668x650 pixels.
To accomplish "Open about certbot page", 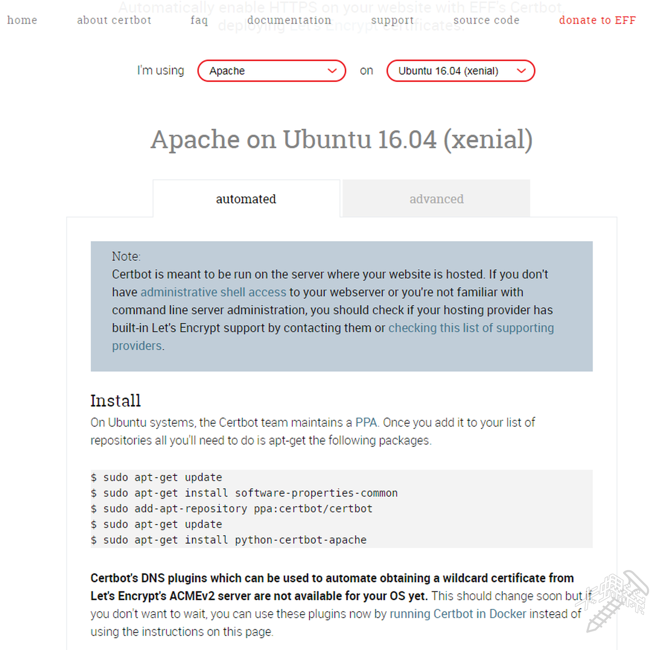I will 114,20.
